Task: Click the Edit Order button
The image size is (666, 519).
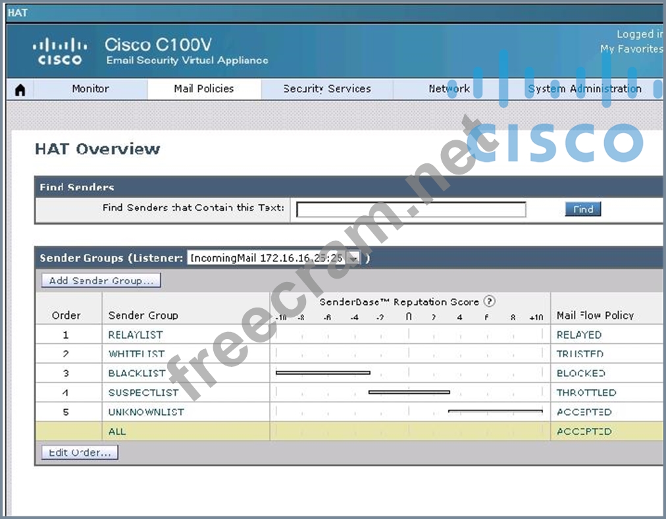Action: click(x=80, y=452)
